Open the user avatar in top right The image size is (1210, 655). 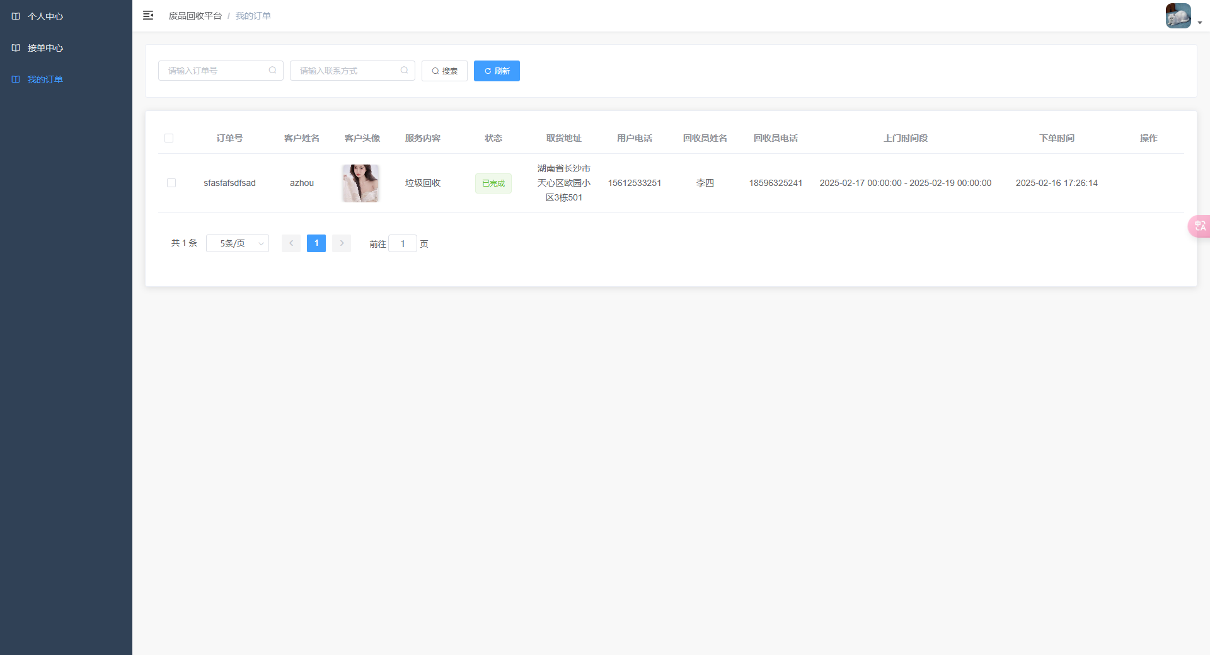point(1178,16)
